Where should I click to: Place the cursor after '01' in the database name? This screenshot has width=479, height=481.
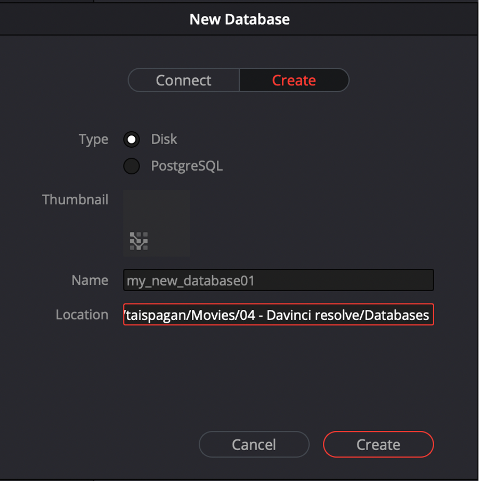[255, 280]
